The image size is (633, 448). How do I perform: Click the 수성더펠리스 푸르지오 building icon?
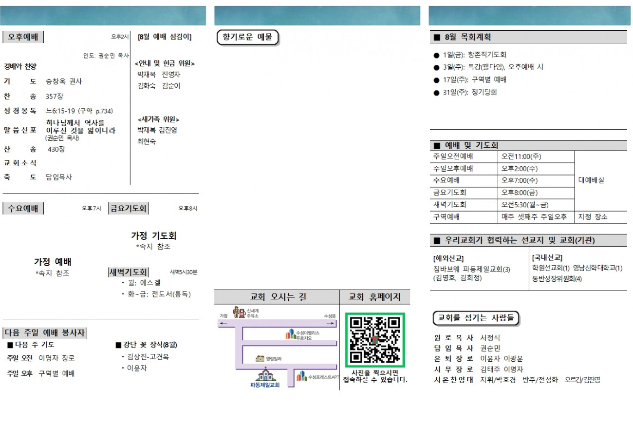click(290, 334)
